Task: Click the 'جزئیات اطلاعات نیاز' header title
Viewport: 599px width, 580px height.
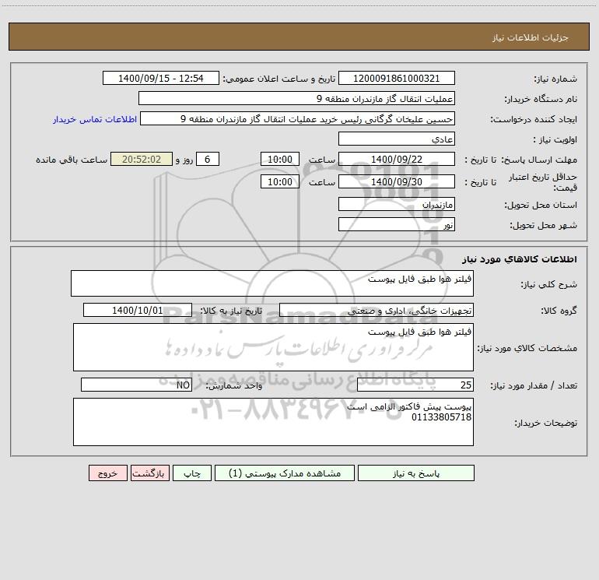Action: tap(531, 37)
